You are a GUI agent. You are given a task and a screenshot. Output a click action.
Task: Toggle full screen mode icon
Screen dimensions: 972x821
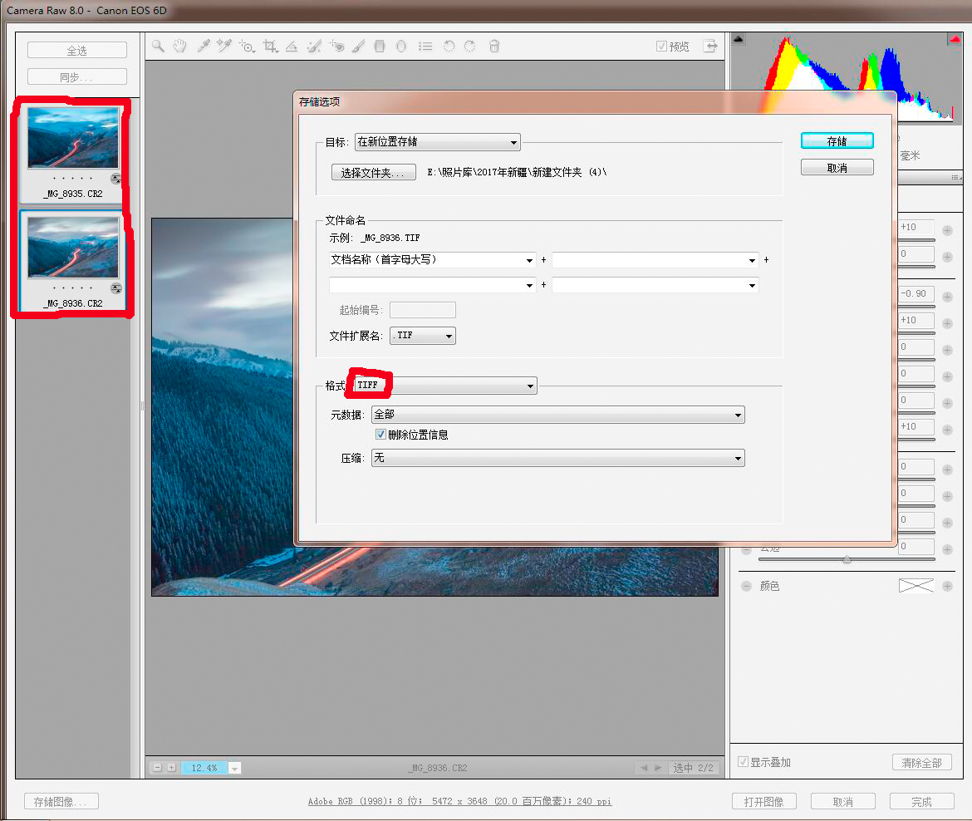(709, 46)
